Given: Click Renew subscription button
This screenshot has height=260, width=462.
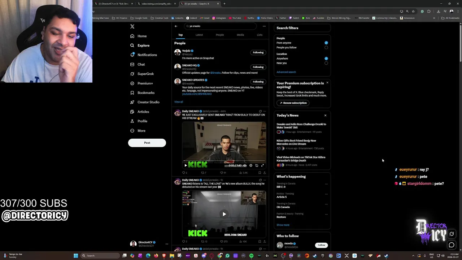Looking at the screenshot, I should click(x=293, y=103).
